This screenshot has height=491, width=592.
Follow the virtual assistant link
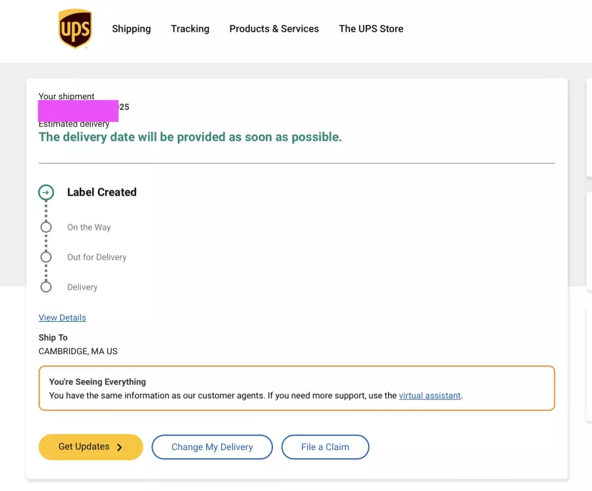point(430,396)
